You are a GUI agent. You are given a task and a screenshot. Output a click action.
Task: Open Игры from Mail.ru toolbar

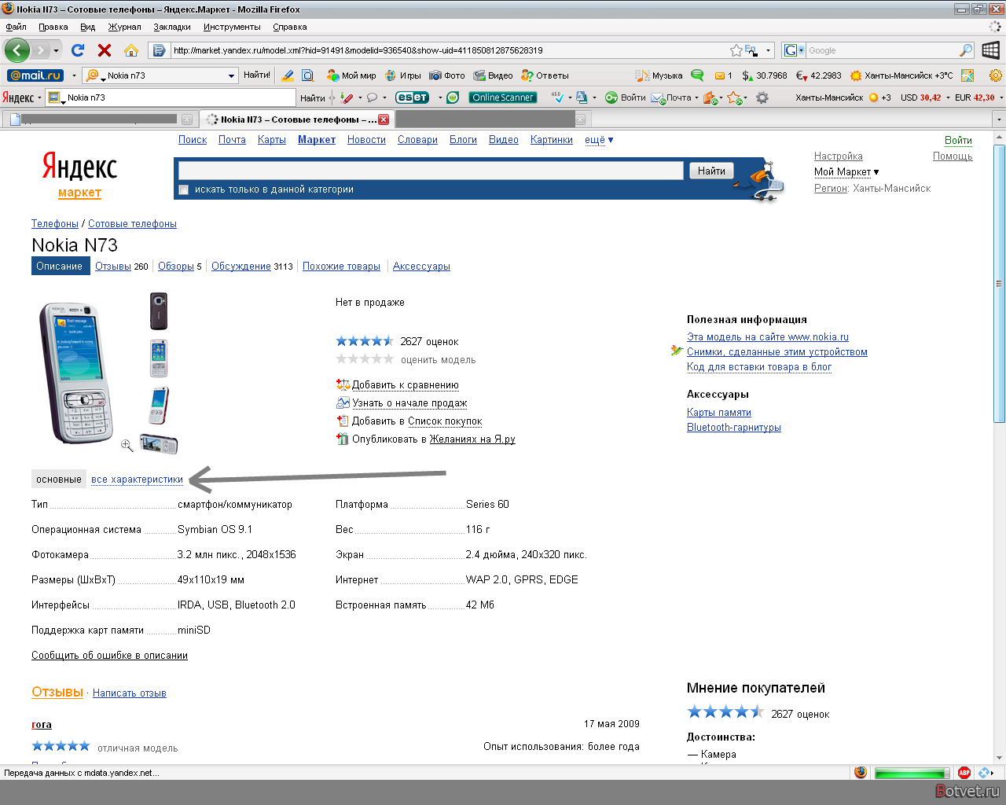pyautogui.click(x=402, y=75)
